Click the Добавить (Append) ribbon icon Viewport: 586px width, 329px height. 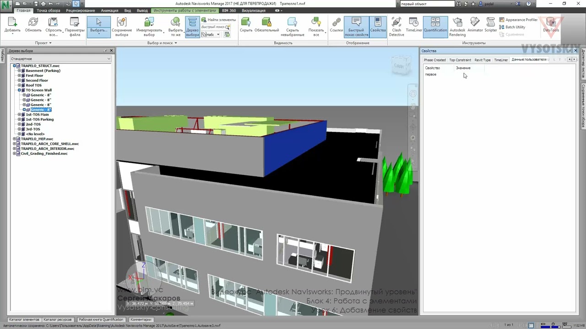click(12, 22)
